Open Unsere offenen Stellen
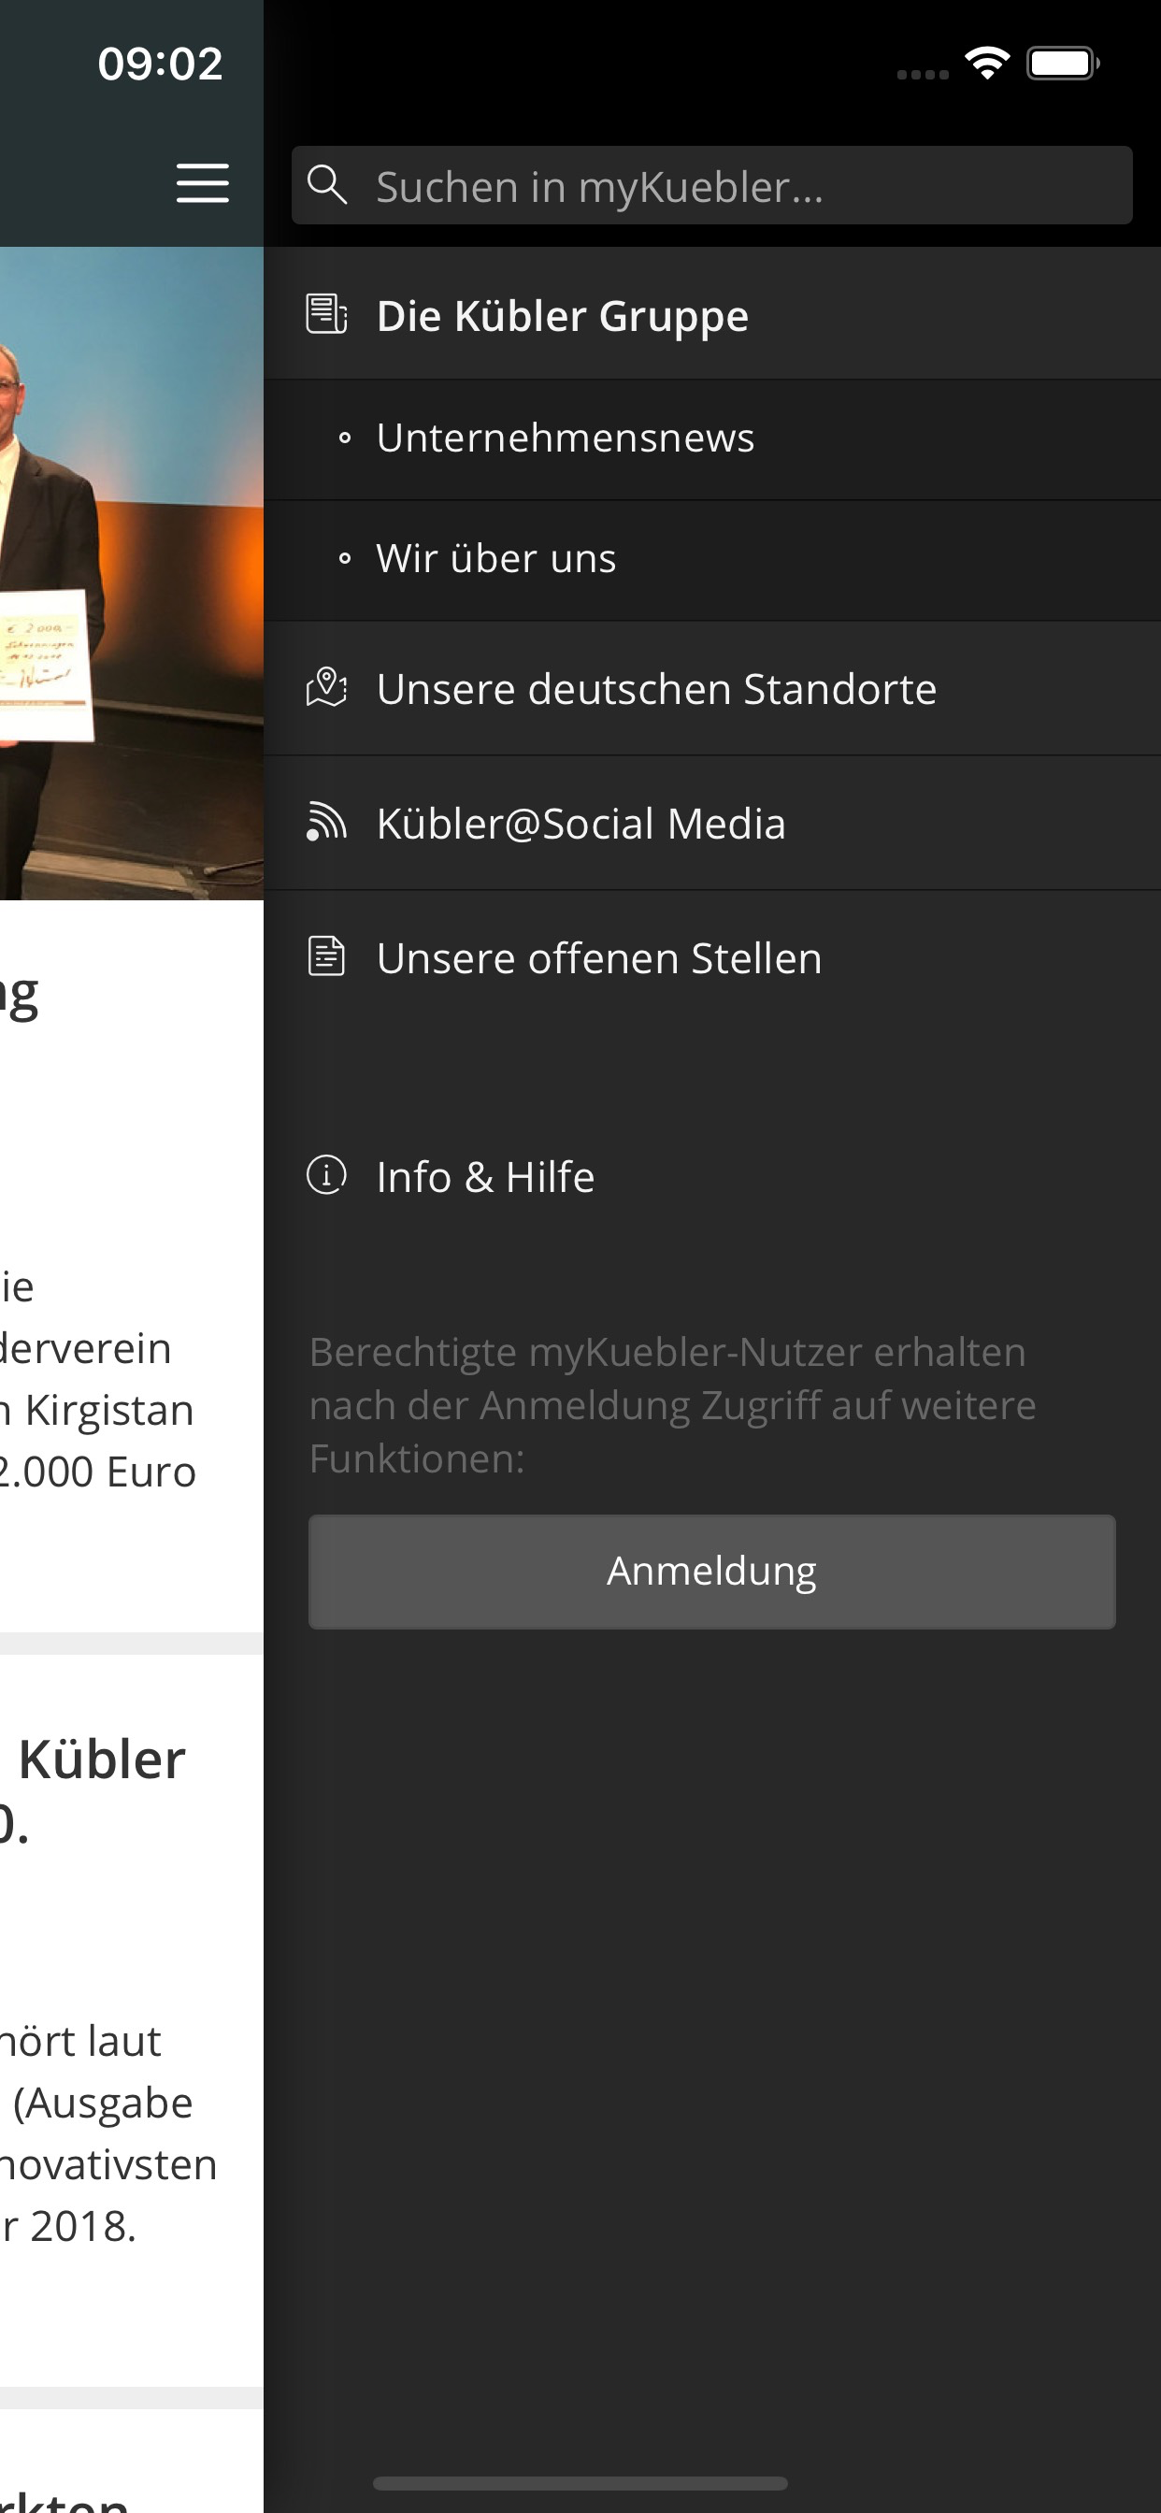 coord(711,958)
